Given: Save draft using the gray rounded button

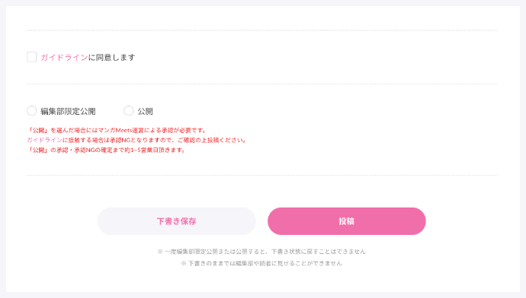Looking at the screenshot, I should (x=176, y=221).
